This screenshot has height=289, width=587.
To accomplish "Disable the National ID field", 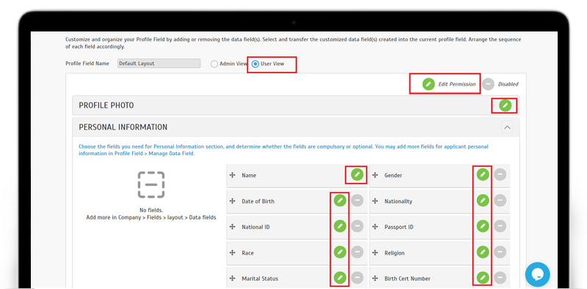I will click(357, 226).
